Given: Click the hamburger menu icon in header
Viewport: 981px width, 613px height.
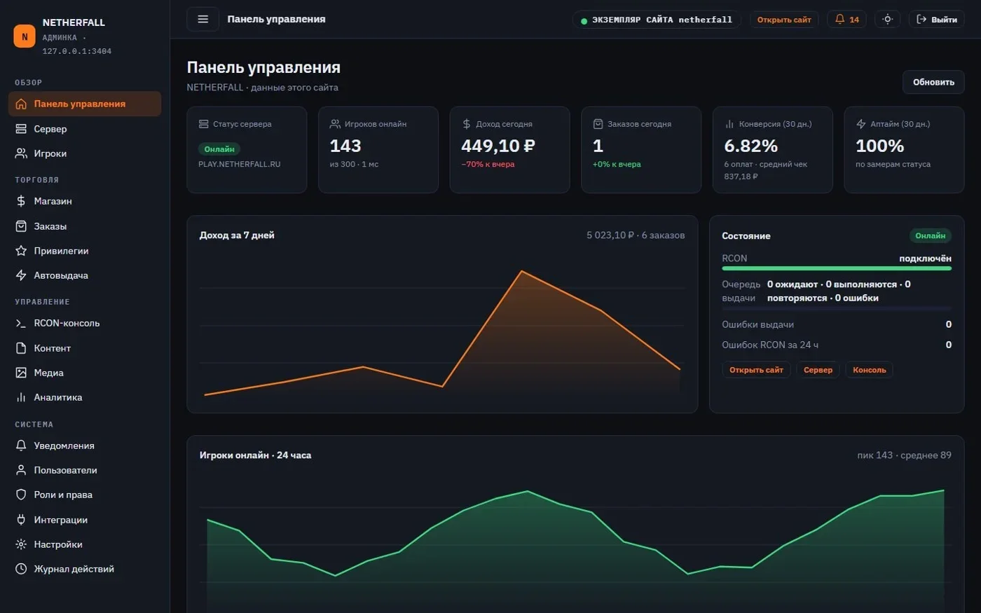Looking at the screenshot, I should tap(203, 20).
